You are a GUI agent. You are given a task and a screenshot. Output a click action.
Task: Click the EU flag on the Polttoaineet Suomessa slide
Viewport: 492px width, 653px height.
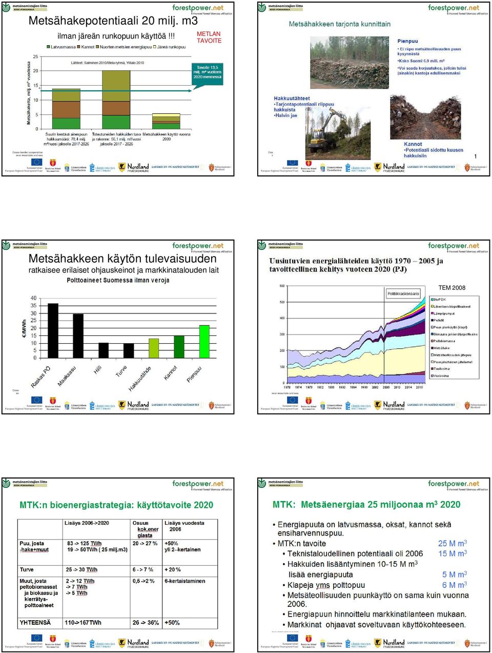pyautogui.click(x=36, y=400)
